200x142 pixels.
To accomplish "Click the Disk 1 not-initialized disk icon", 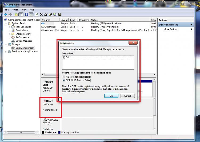I will (x=44, y=101).
